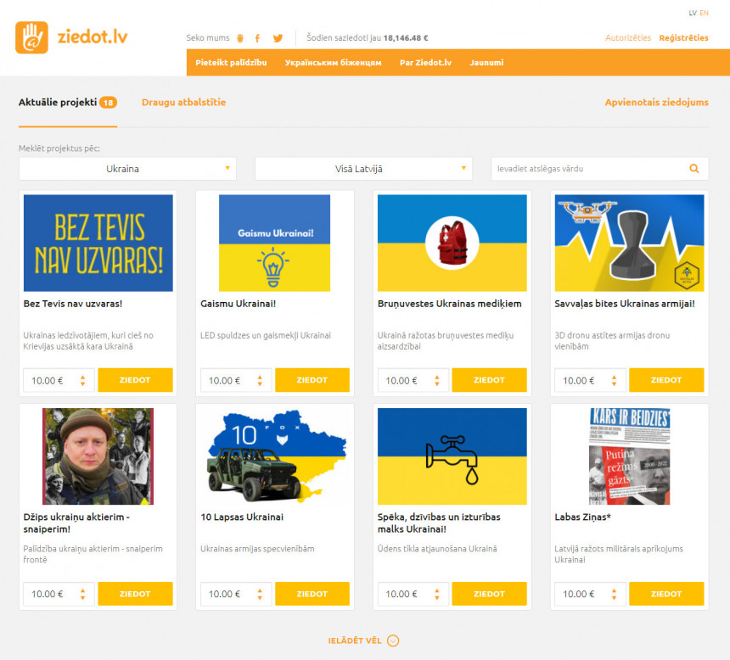Viewport: 730px width, 660px height.
Task: Click Ziedot for Savvaļas bites Ukrainas armijai
Action: tap(666, 380)
